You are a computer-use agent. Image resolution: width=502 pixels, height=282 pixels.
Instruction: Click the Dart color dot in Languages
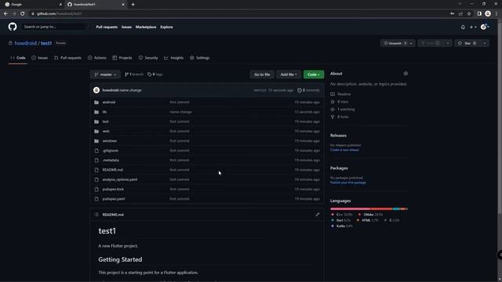coord(333,220)
